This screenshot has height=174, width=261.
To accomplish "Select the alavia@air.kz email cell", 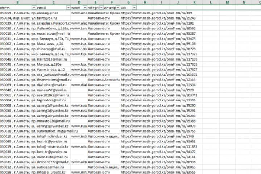I will [x=53, y=13].
